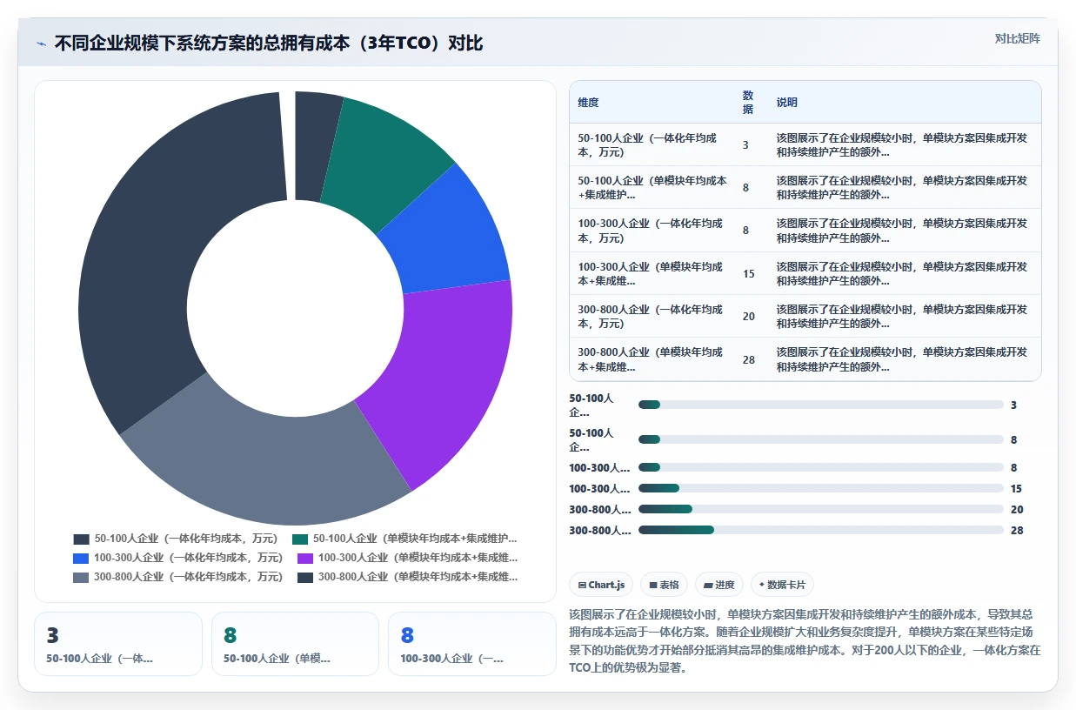Click the progress bar with value 3
1076x710 pixels.
point(821,405)
